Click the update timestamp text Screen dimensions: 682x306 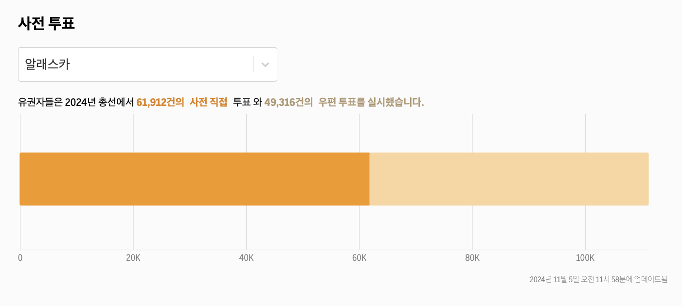(x=598, y=279)
